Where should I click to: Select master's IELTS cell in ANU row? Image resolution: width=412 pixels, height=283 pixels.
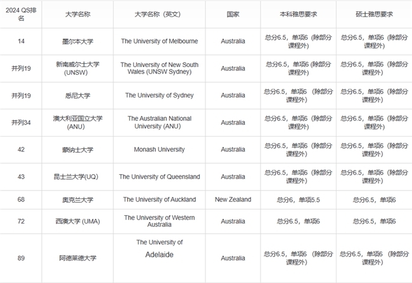coord(374,123)
